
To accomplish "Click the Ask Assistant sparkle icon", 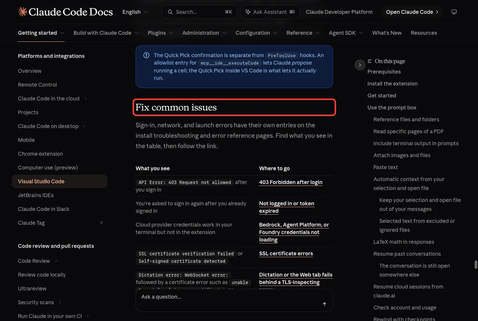I will click(248, 12).
